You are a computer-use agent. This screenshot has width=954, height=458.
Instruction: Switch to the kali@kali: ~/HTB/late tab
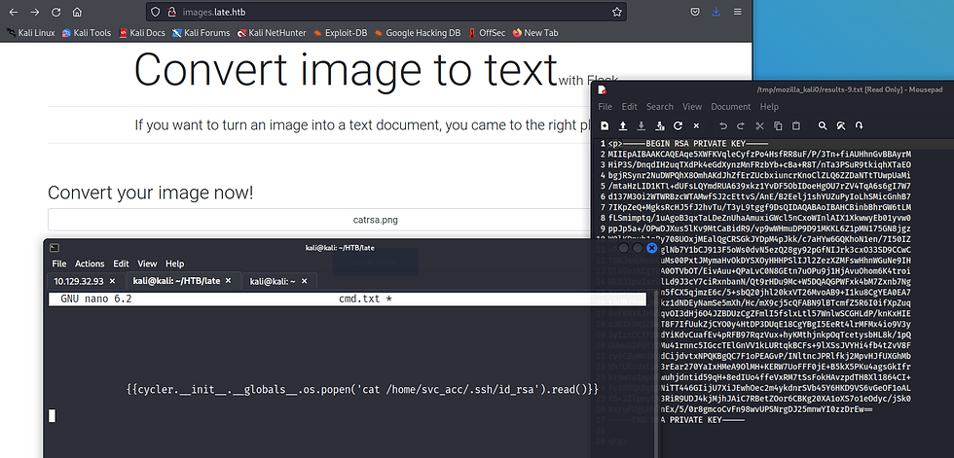(176, 281)
